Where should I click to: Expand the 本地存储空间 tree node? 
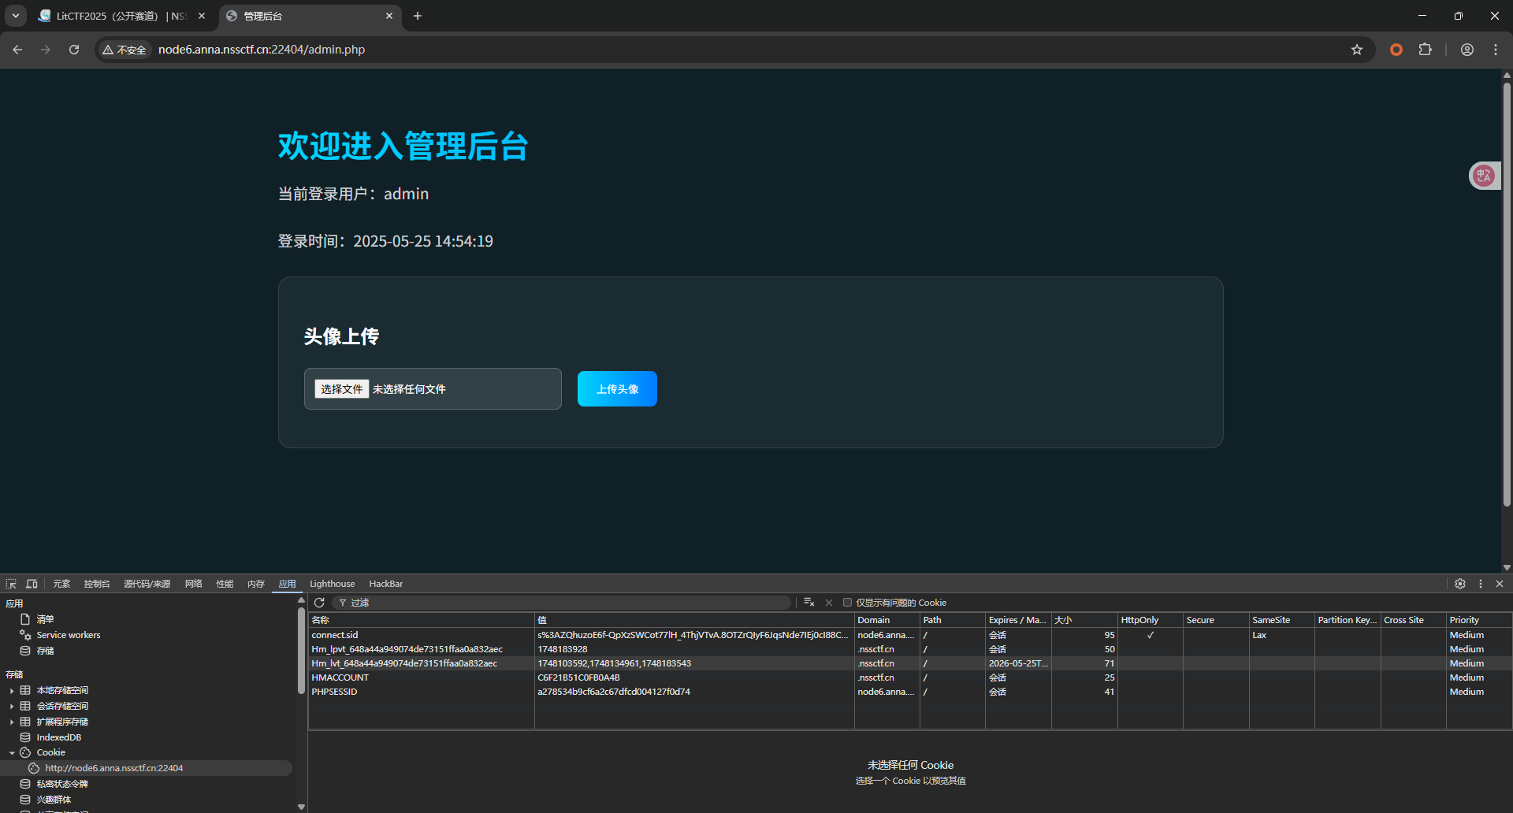12,691
